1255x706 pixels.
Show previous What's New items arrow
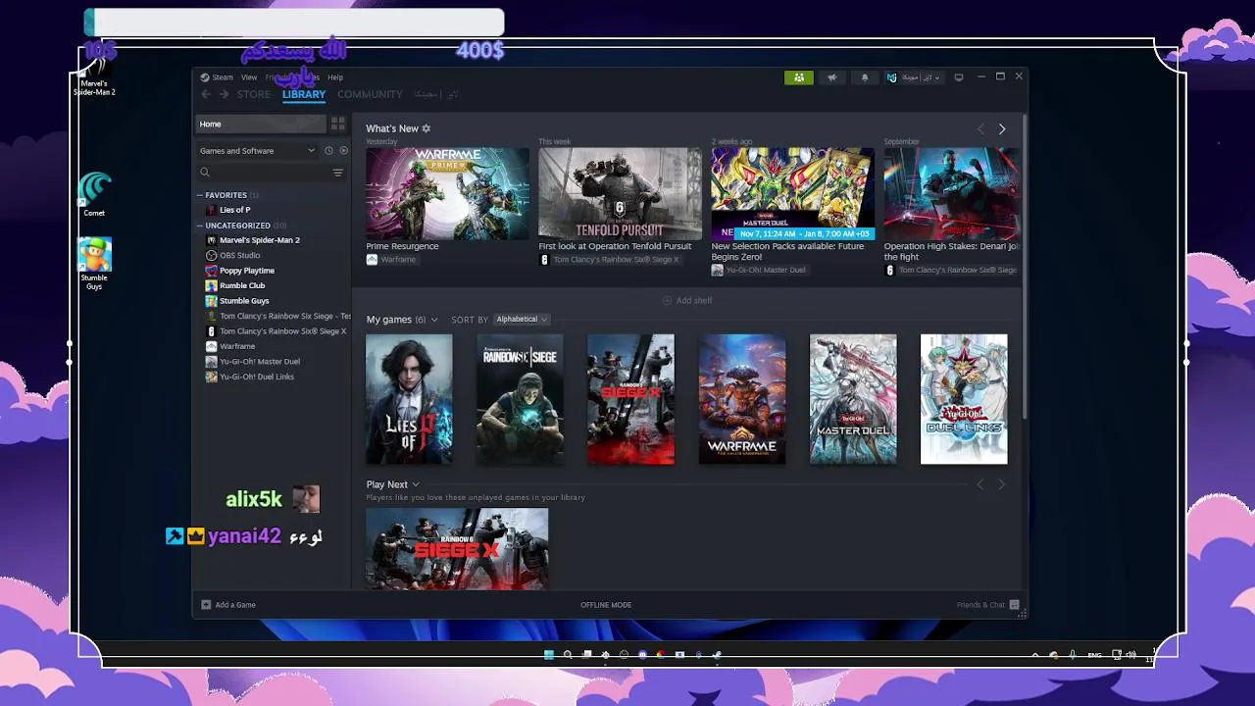point(979,129)
